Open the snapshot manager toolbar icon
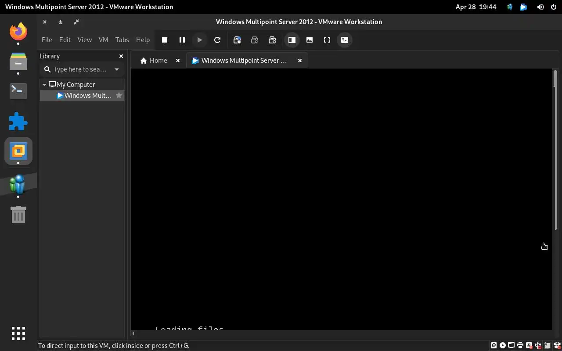Screen dimensions: 562x351 pyautogui.click(x=272, y=40)
